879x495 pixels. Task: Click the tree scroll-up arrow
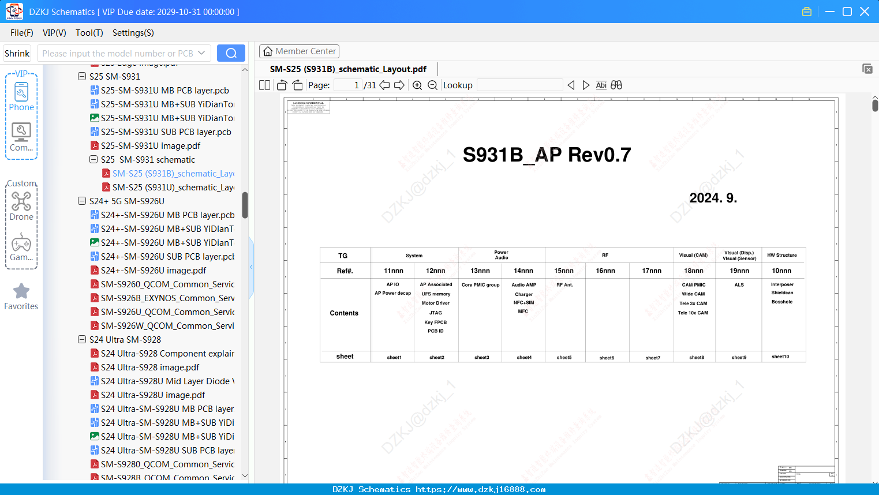tap(245, 70)
